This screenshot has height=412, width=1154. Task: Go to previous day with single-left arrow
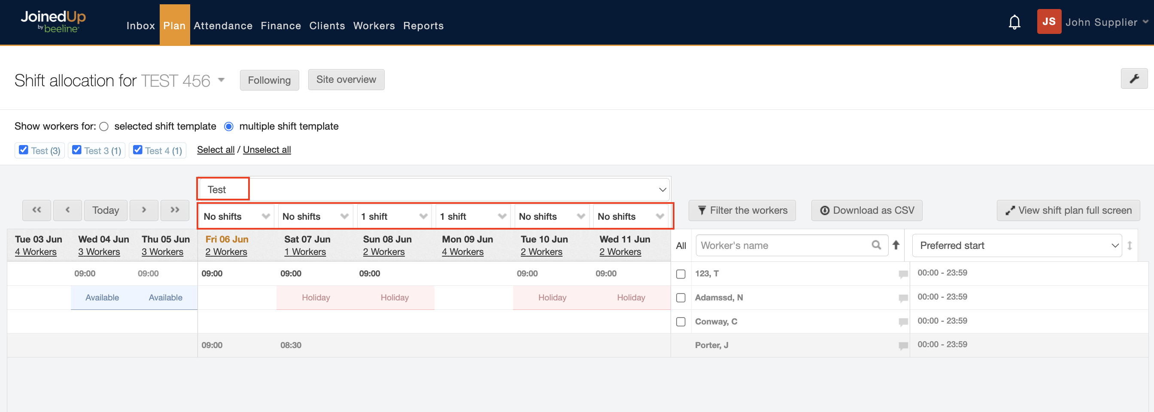[68, 210]
